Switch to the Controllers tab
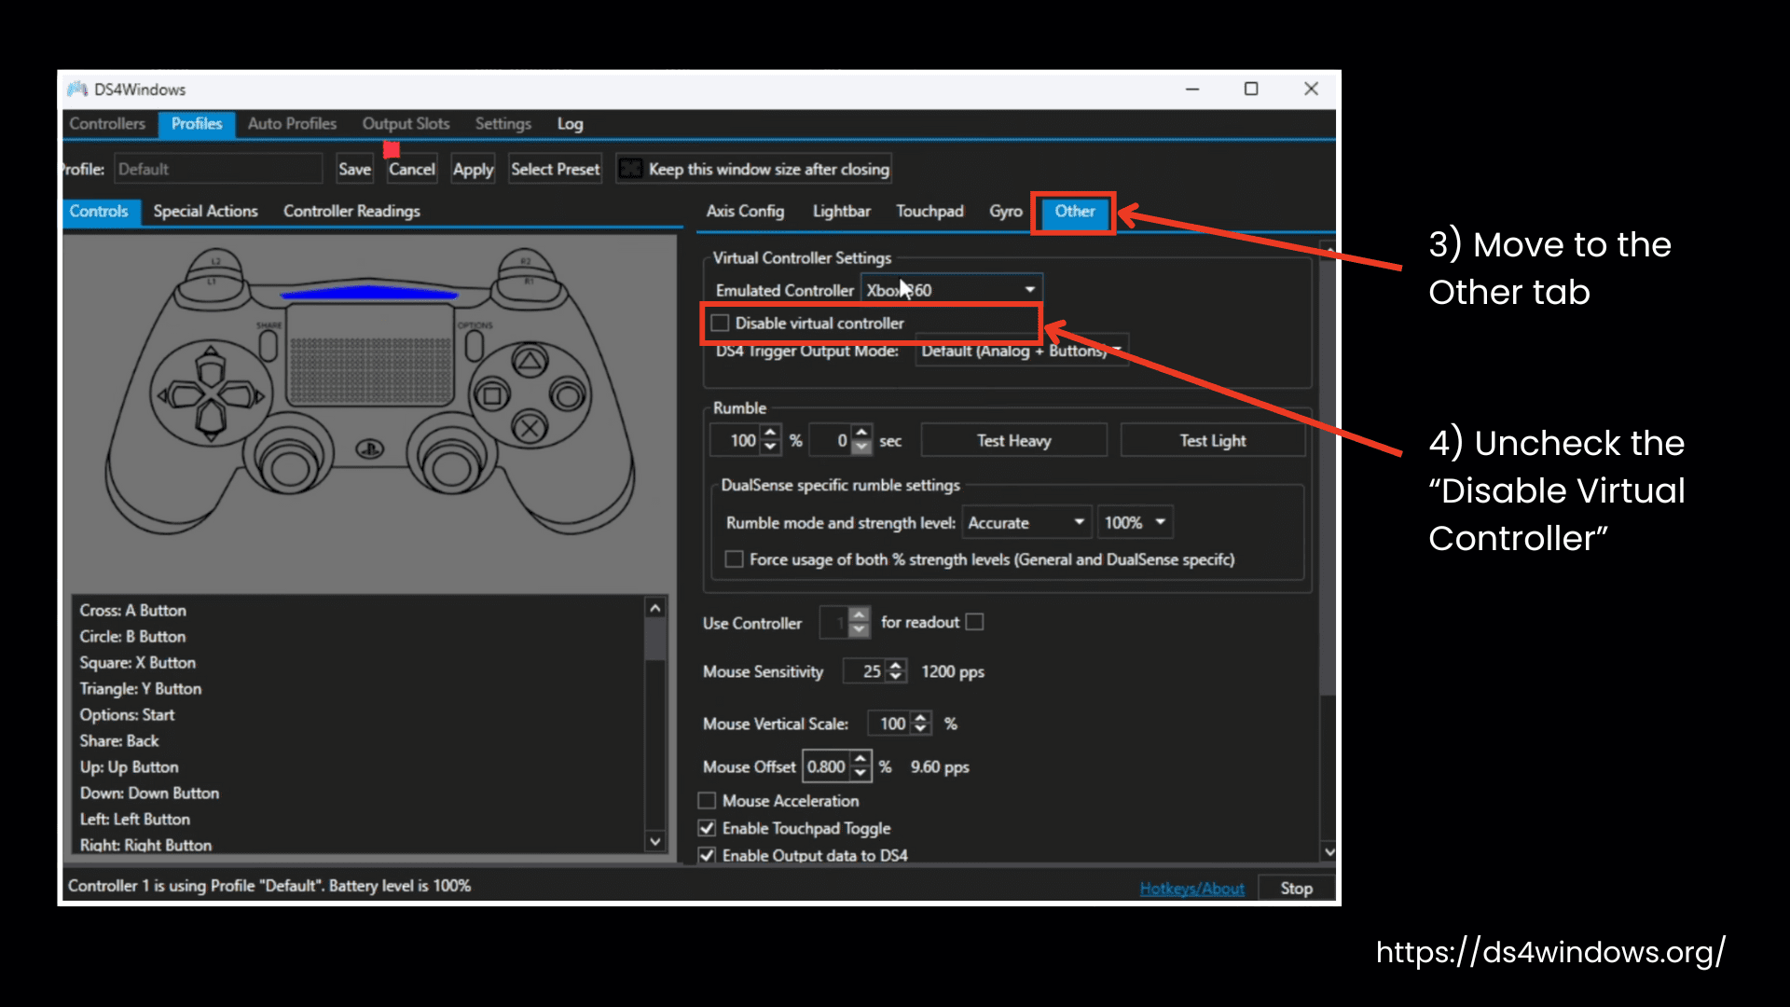The height and width of the screenshot is (1007, 1790). pos(107,124)
